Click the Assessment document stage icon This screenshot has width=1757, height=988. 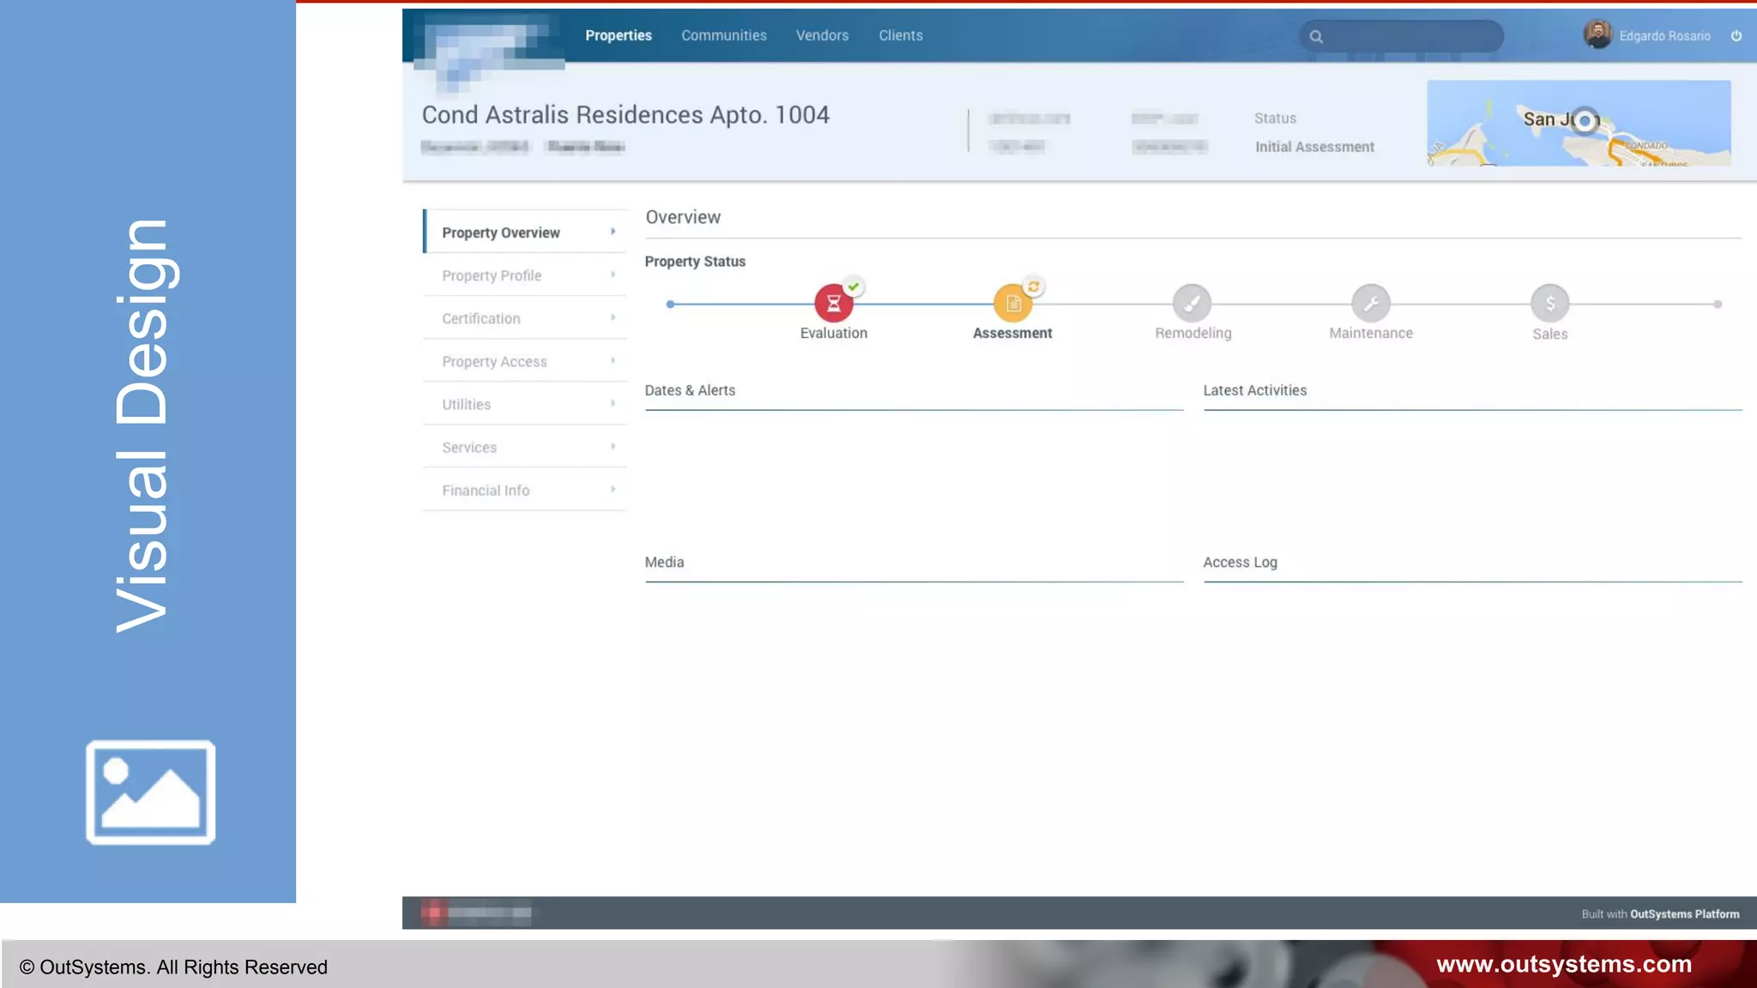[1012, 303]
